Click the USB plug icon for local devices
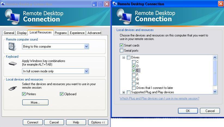This screenshot has height=127, width=224. [12, 88]
